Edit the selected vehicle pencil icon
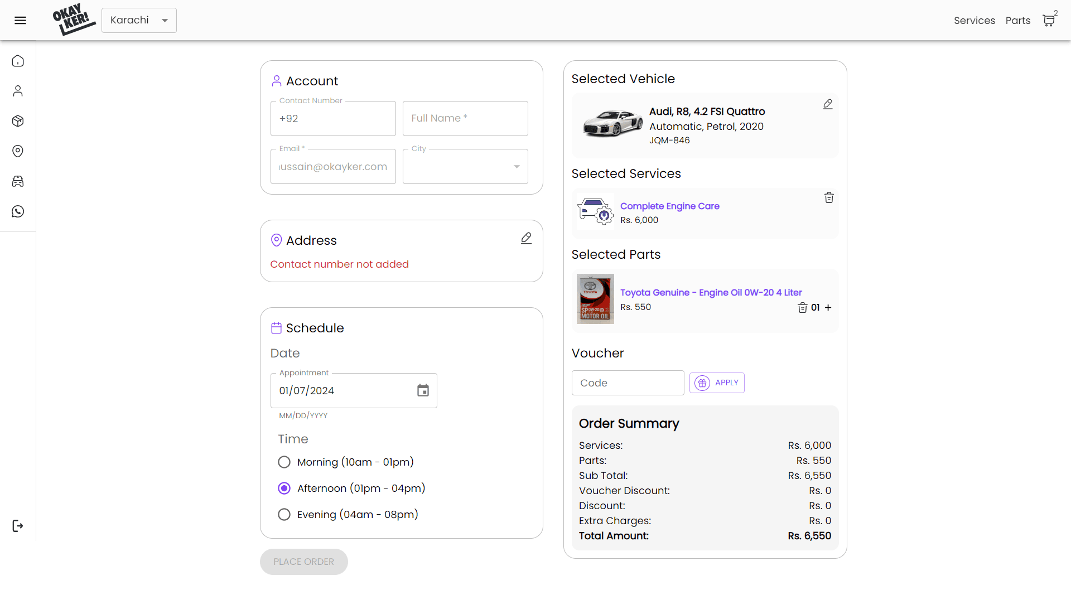 tap(828, 104)
